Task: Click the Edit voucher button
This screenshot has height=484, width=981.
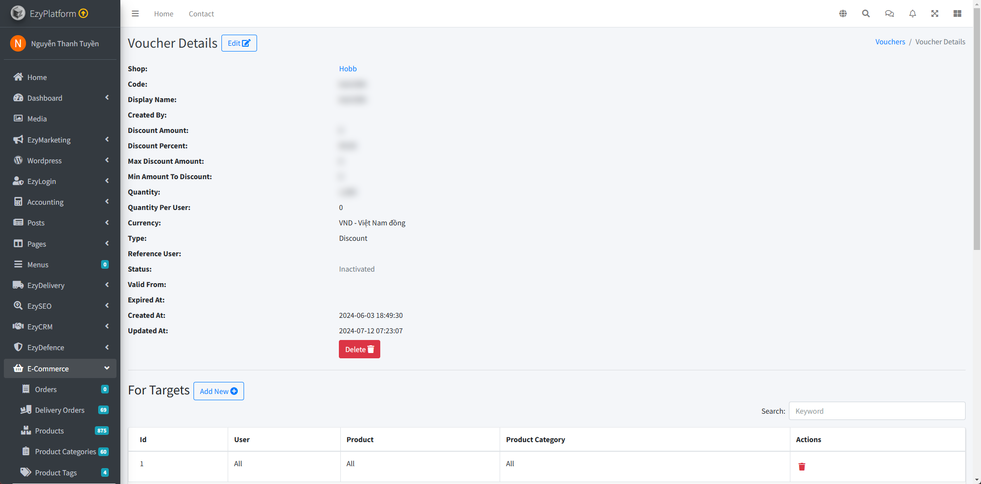Action: point(239,43)
